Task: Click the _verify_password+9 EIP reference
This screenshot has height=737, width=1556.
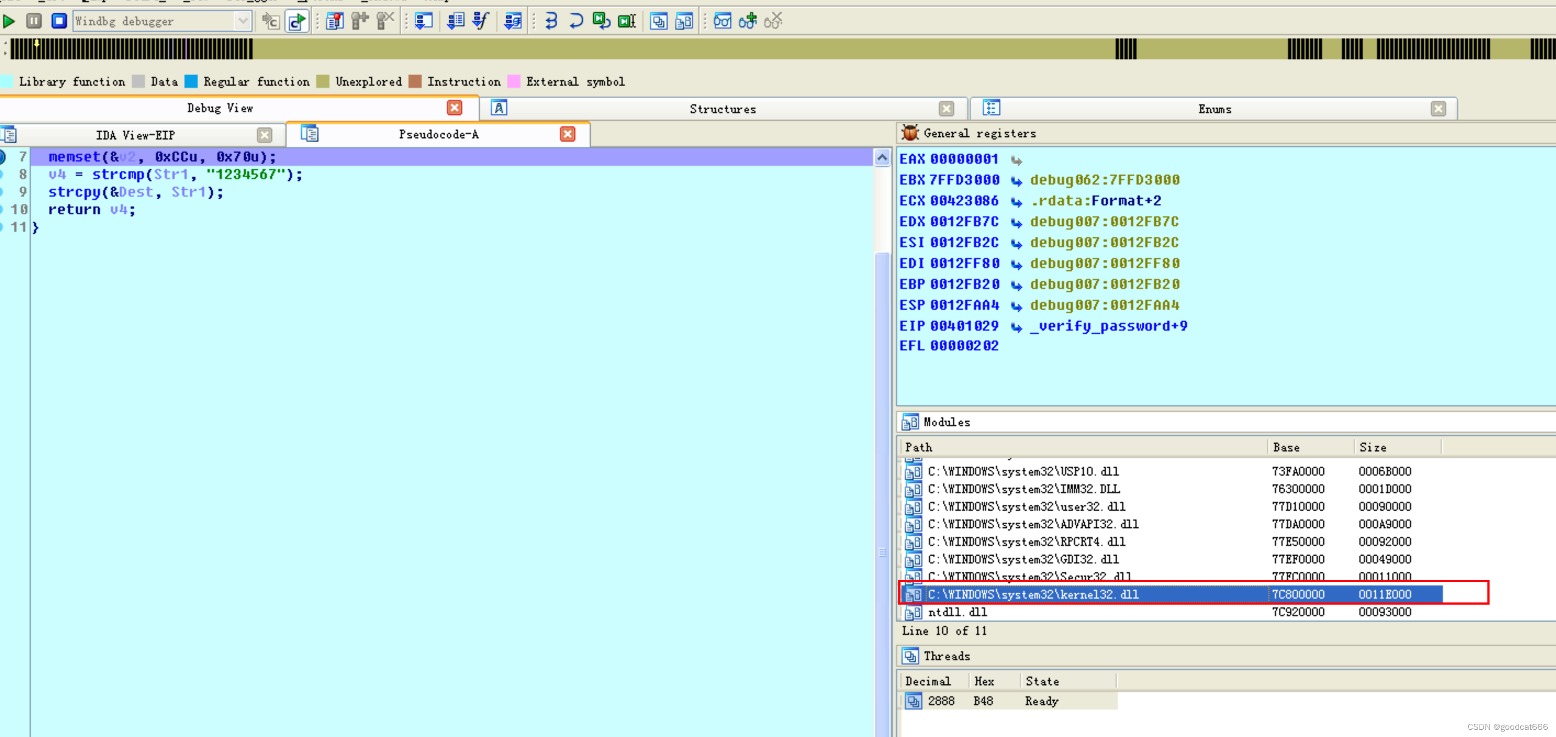Action: 1109,326
